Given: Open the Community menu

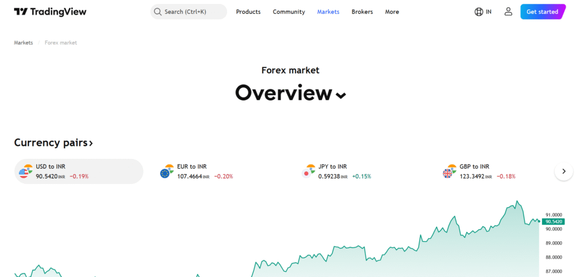Looking at the screenshot, I should pyautogui.click(x=289, y=12).
